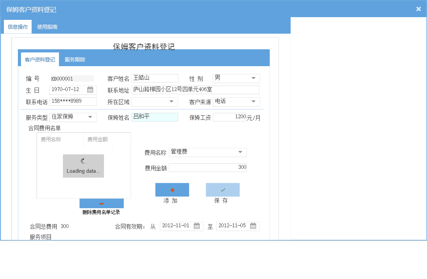Click the 保姆姓名 field showing 吕和平
Viewport: 427px width, 279px height.
tap(155, 117)
